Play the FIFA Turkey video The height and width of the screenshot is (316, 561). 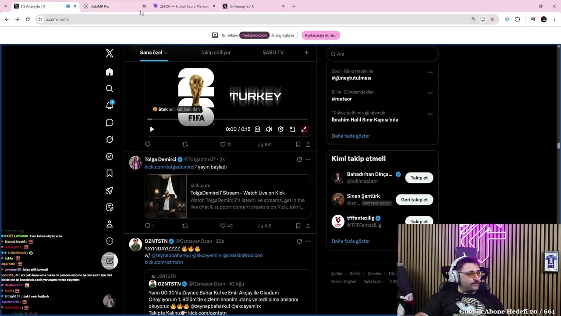pyautogui.click(x=152, y=129)
